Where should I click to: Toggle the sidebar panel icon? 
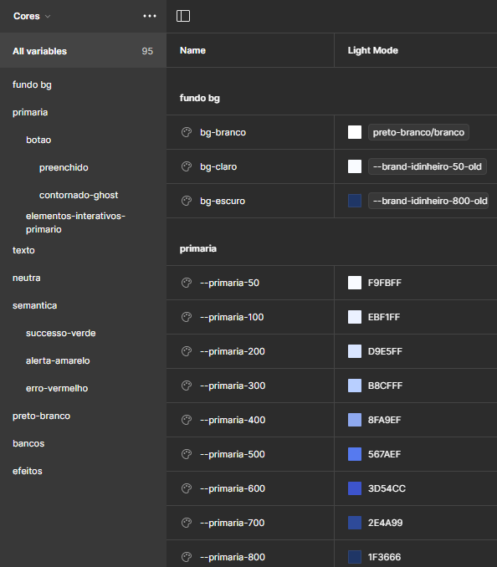pos(183,16)
